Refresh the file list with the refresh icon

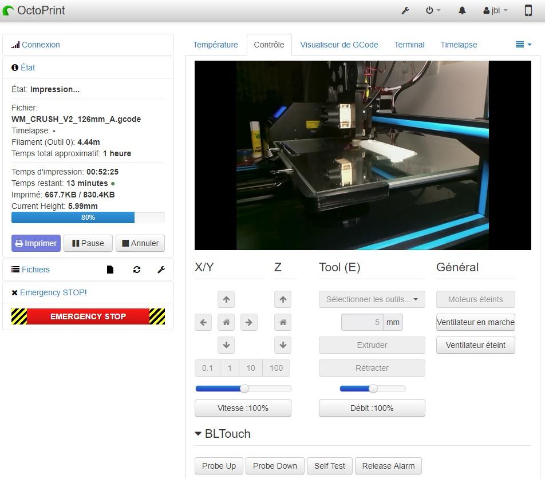[137, 270]
